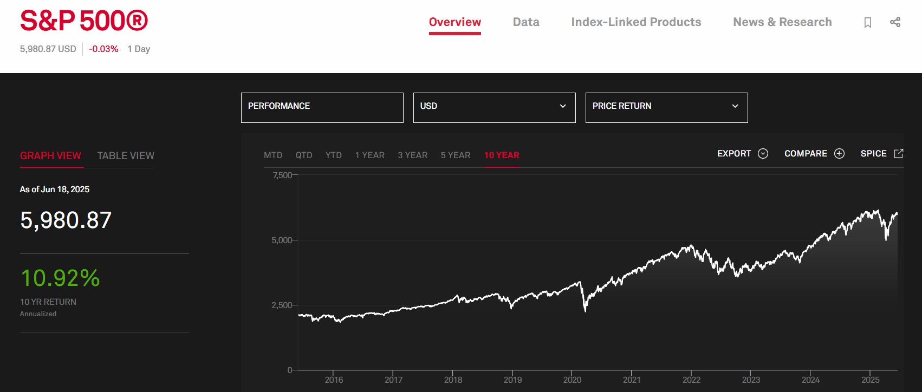Select the YTD time range
The height and width of the screenshot is (392, 922).
(334, 155)
